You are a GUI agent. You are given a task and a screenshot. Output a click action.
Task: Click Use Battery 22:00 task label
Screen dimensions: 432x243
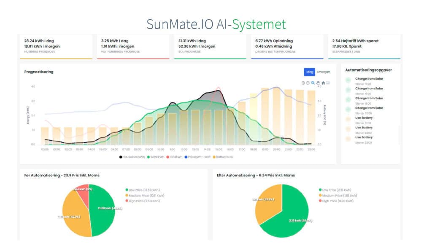[364, 127]
